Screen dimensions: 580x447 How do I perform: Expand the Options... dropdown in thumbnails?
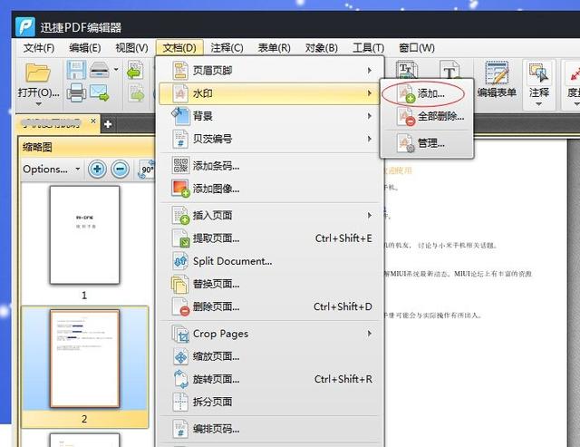coord(51,170)
